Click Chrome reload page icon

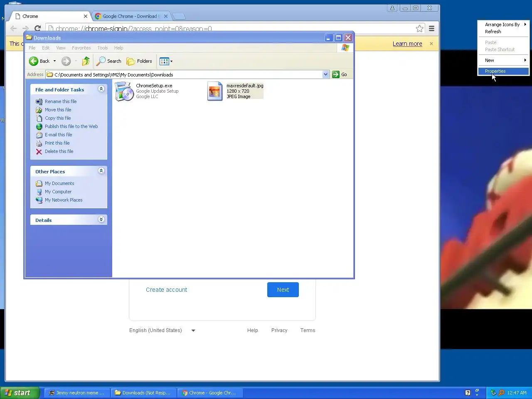click(37, 28)
